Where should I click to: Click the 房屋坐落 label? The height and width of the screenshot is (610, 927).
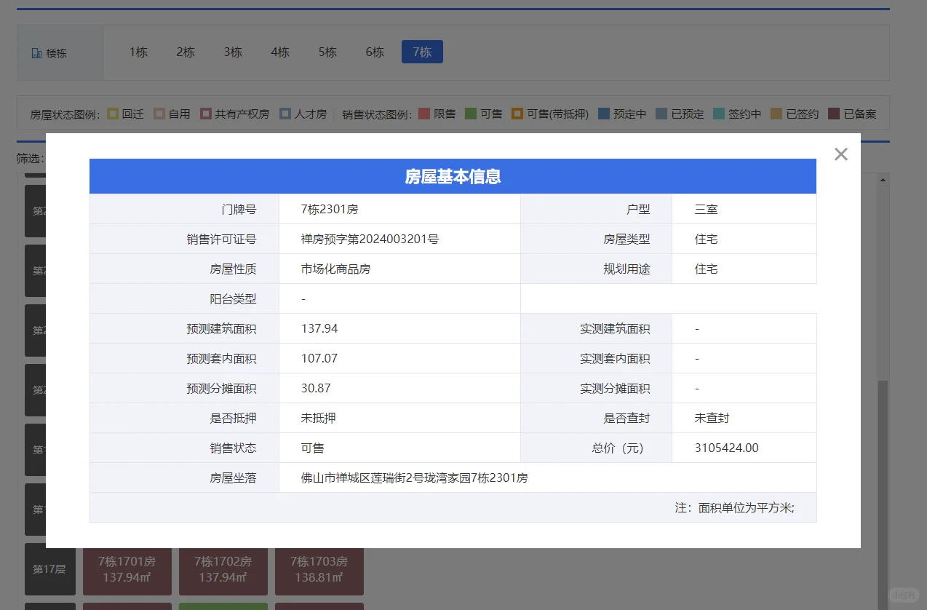point(233,478)
